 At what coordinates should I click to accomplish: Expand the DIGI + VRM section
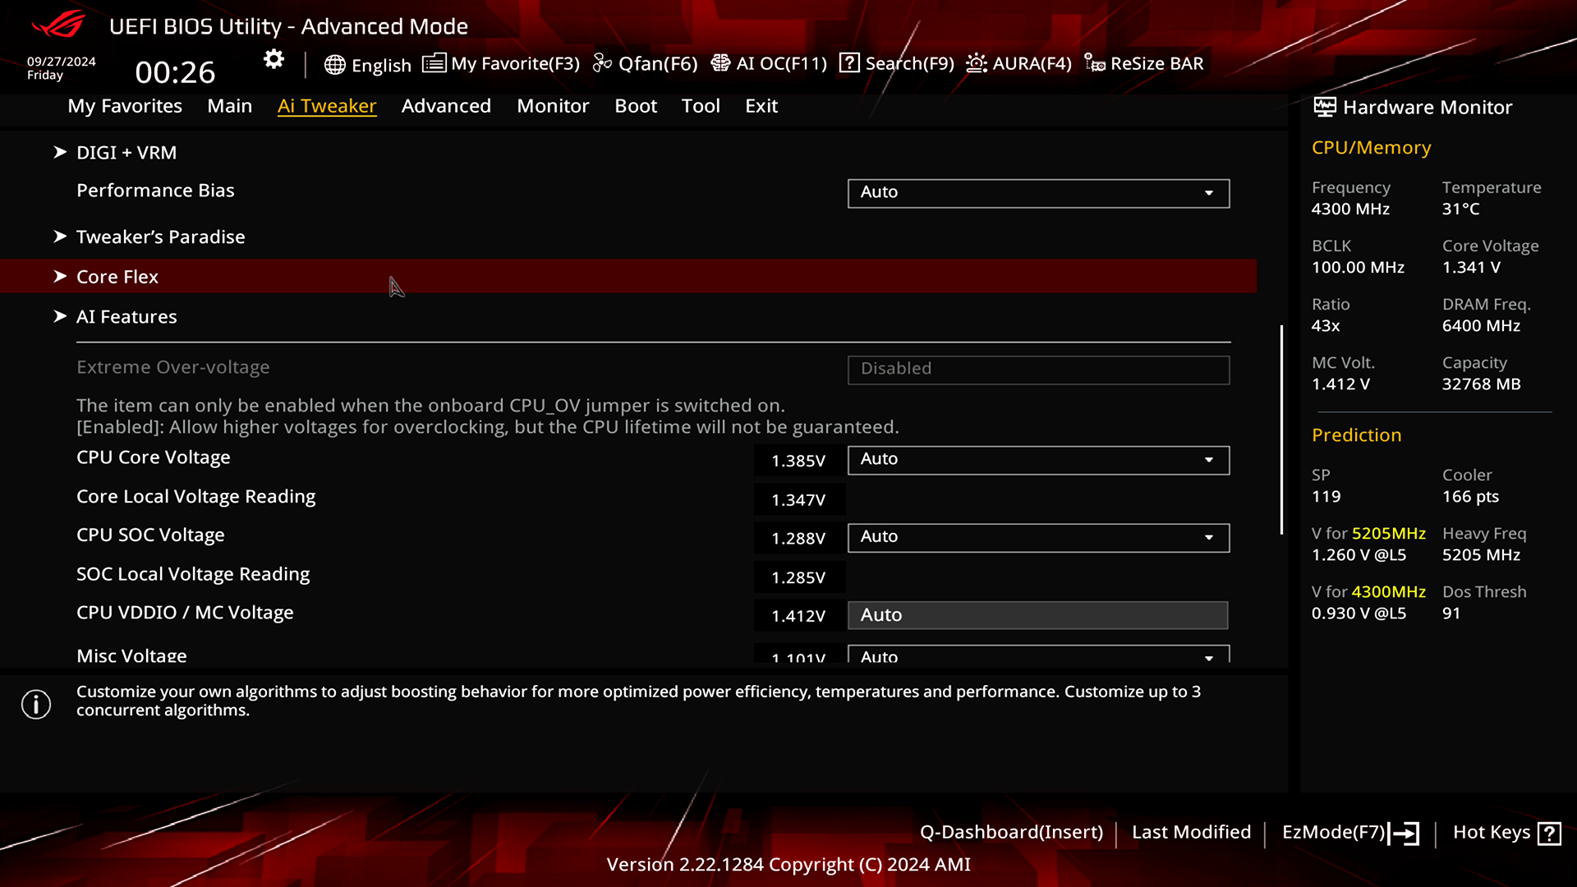pos(126,152)
